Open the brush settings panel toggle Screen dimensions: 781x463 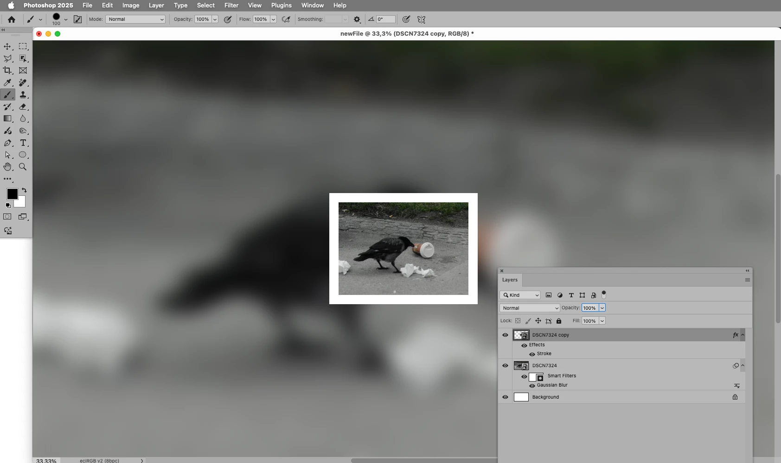[78, 19]
